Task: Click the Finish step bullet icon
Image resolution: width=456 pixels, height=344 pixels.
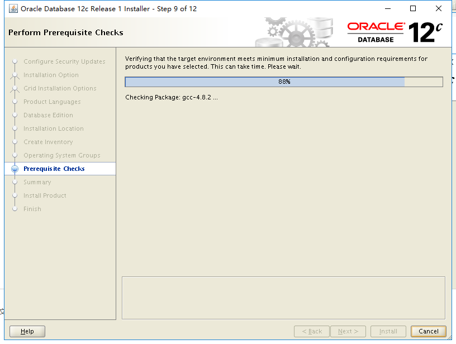Action: tap(15, 209)
